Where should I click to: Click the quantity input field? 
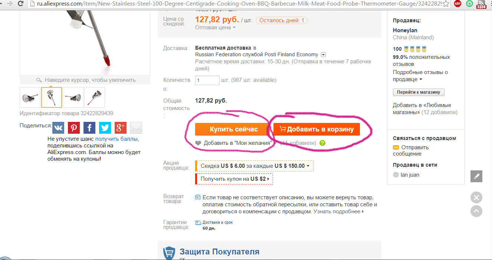point(207,80)
